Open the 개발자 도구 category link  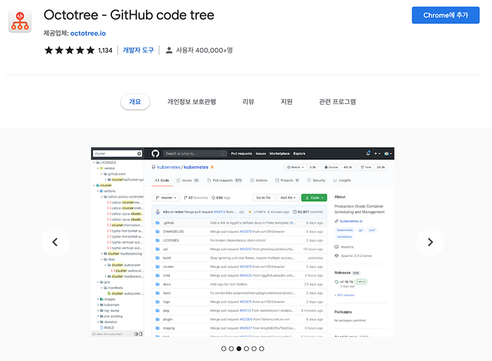click(138, 50)
